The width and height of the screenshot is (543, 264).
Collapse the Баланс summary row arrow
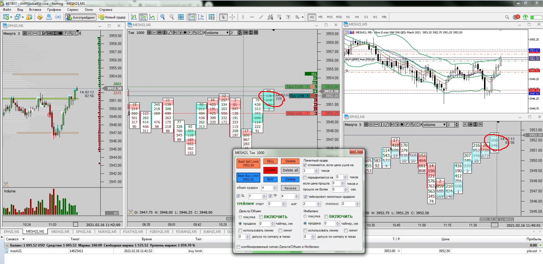tap(7, 245)
